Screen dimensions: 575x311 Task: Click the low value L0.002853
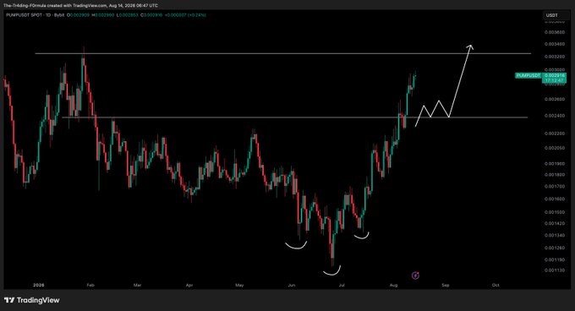click(x=127, y=15)
